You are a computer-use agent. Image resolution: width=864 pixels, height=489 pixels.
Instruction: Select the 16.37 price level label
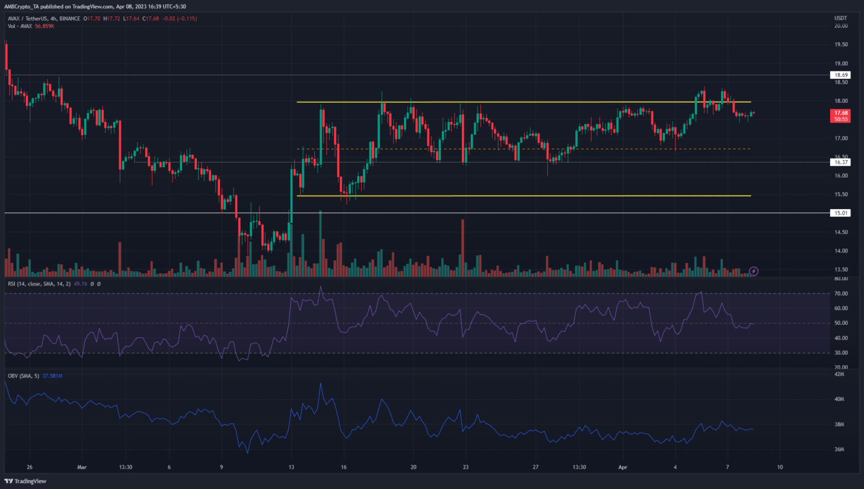tap(841, 162)
